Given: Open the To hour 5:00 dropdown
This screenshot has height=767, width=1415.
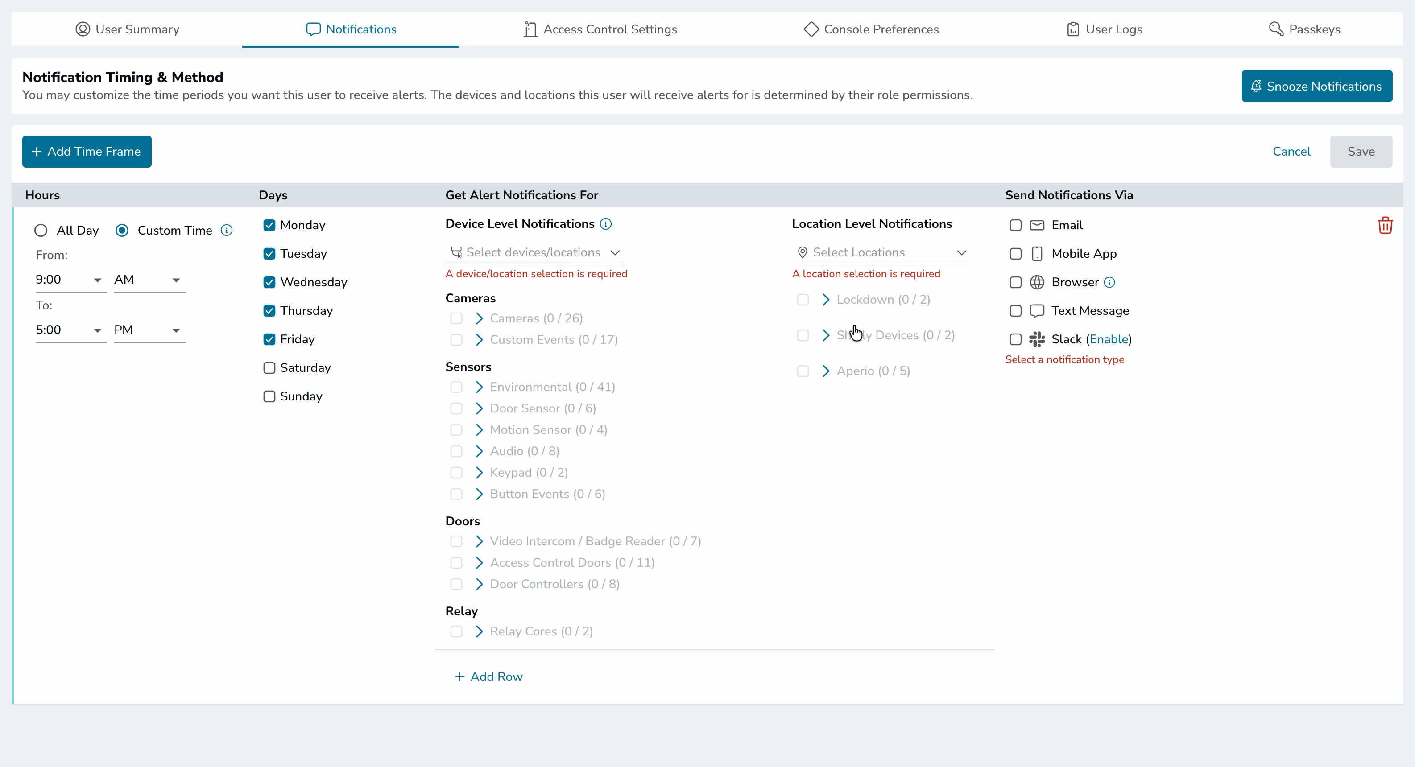Looking at the screenshot, I should point(71,330).
